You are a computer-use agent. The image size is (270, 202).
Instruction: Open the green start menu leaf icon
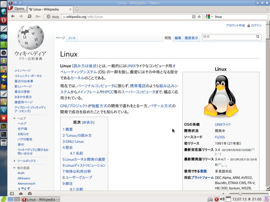pos(3,199)
